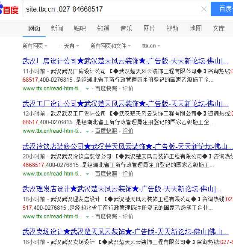Switch to the 视频 tab

tap(172, 29)
